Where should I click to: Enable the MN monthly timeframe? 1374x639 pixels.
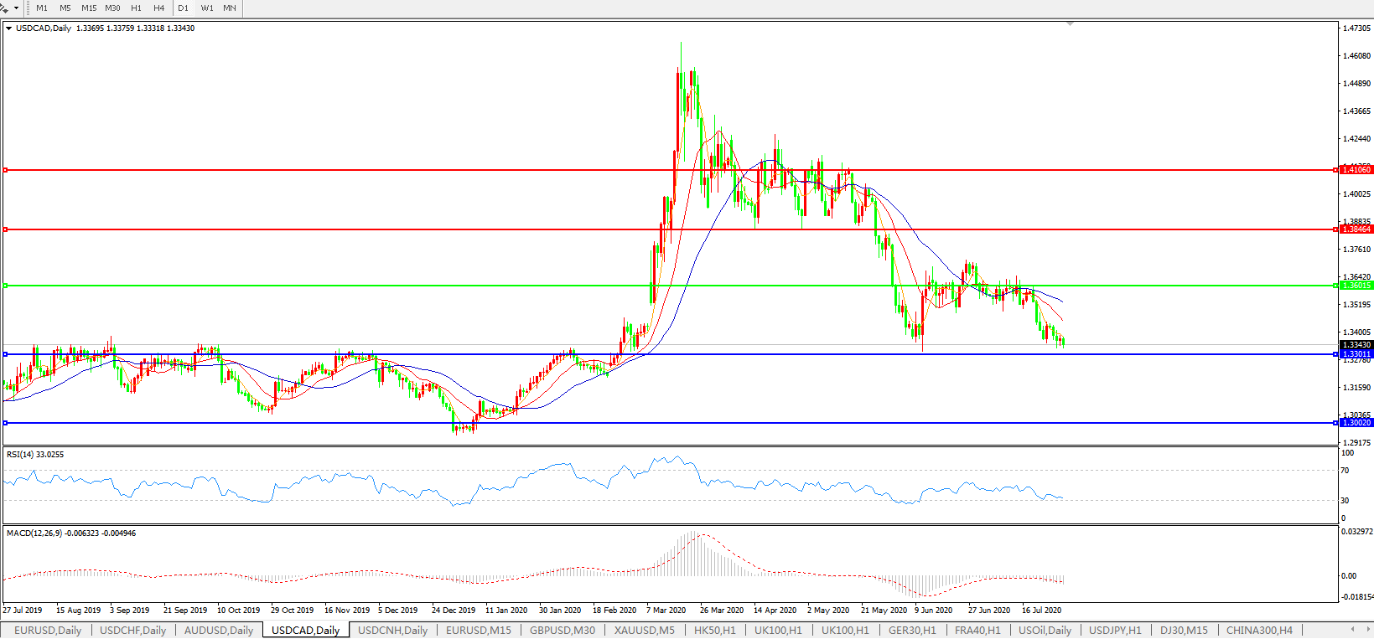click(x=229, y=8)
